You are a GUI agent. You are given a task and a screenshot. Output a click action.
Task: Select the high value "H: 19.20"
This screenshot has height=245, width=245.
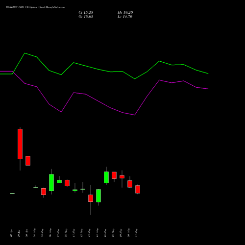[125, 13]
